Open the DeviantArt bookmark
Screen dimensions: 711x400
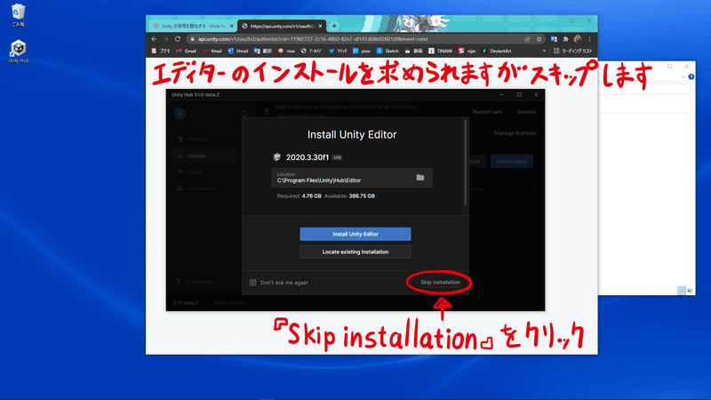pyautogui.click(x=496, y=51)
